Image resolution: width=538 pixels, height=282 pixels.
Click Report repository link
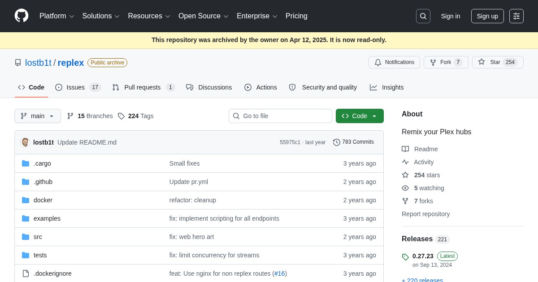(425, 214)
